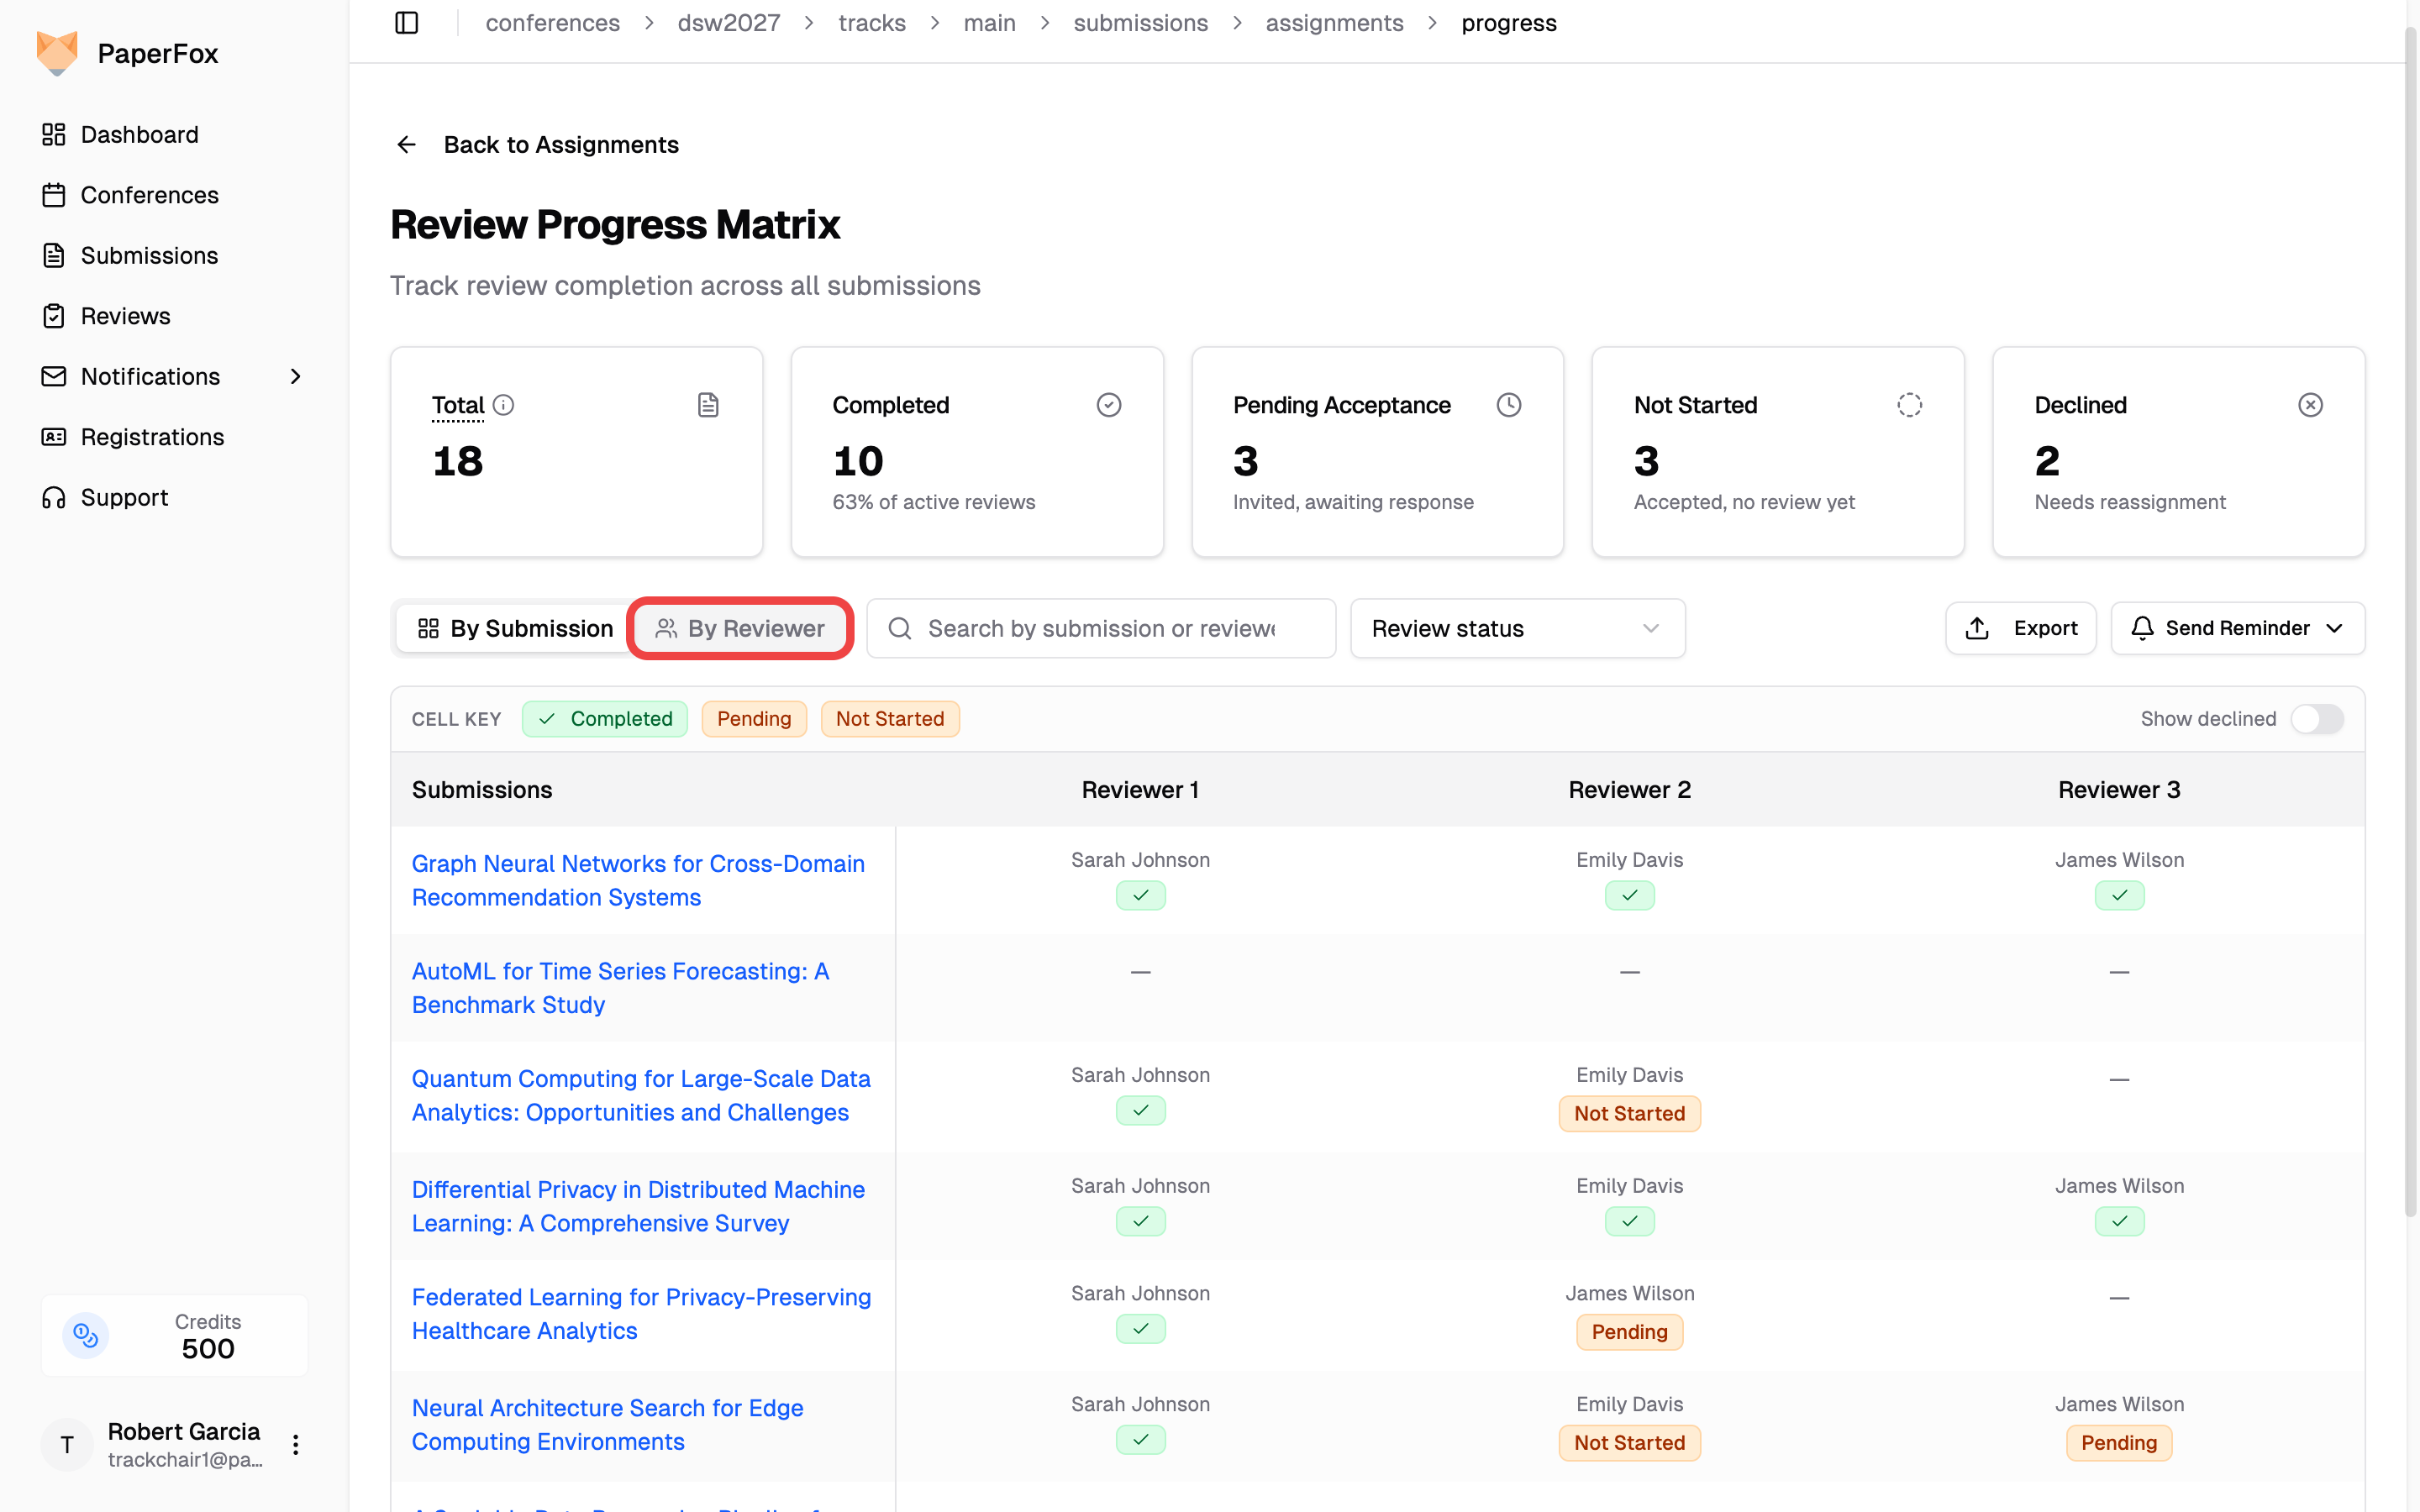Open the Review status dropdown
The height and width of the screenshot is (1512, 2420).
pyautogui.click(x=1517, y=628)
